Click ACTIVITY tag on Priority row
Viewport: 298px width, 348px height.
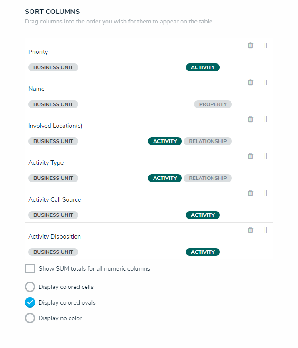pyautogui.click(x=203, y=67)
